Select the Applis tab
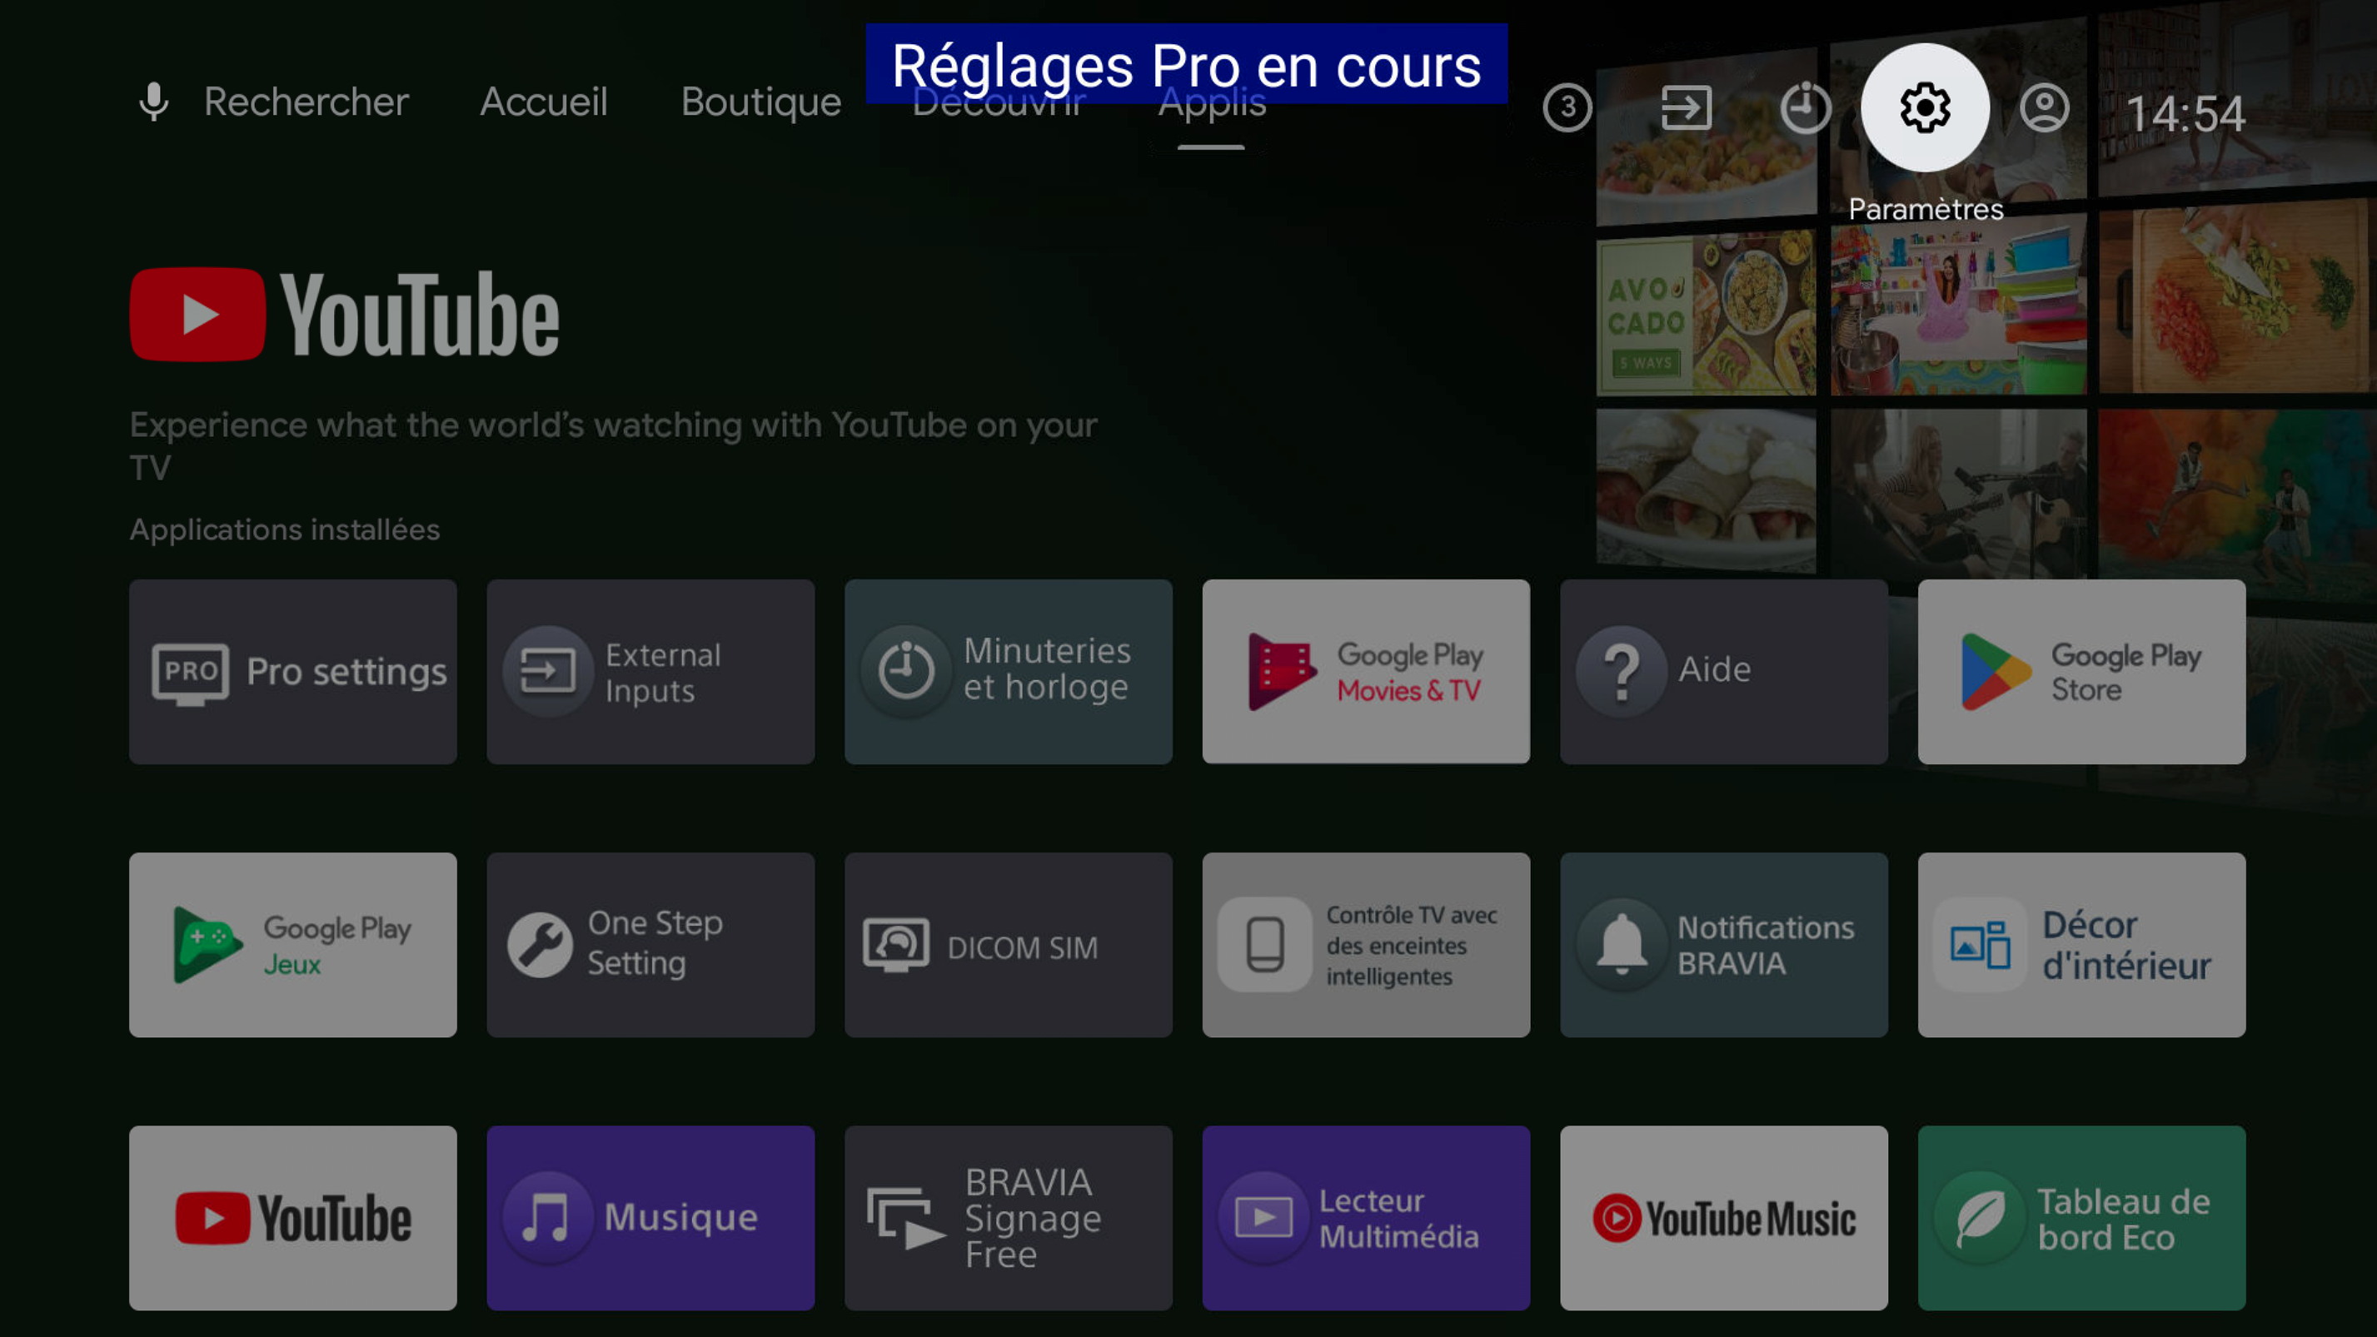The height and width of the screenshot is (1337, 2377). click(1212, 103)
